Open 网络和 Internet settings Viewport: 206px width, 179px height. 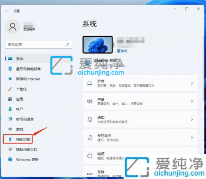click(28, 79)
